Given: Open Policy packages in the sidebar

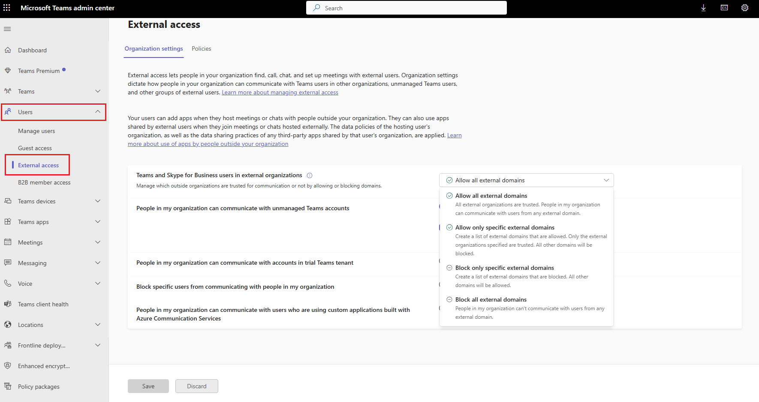Looking at the screenshot, I should pyautogui.click(x=38, y=386).
